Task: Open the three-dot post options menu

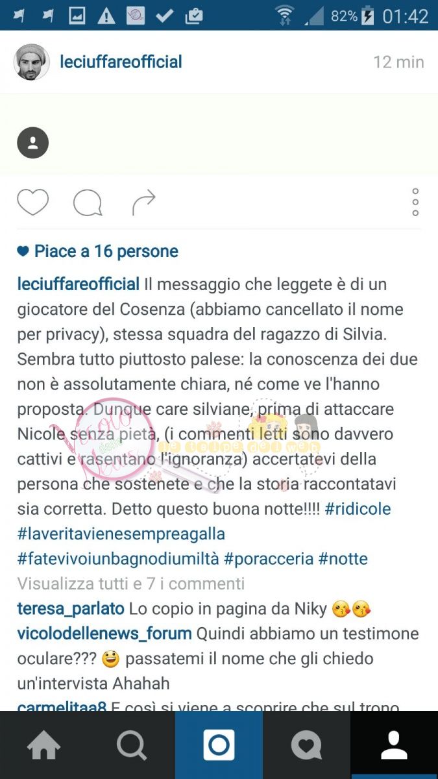Action: coord(415,203)
